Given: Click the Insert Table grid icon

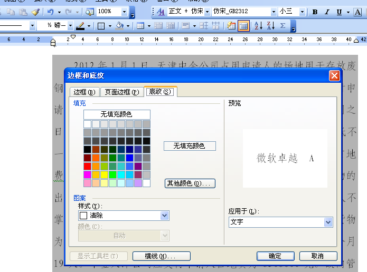Looking at the screenshot, I should click(140, 26).
